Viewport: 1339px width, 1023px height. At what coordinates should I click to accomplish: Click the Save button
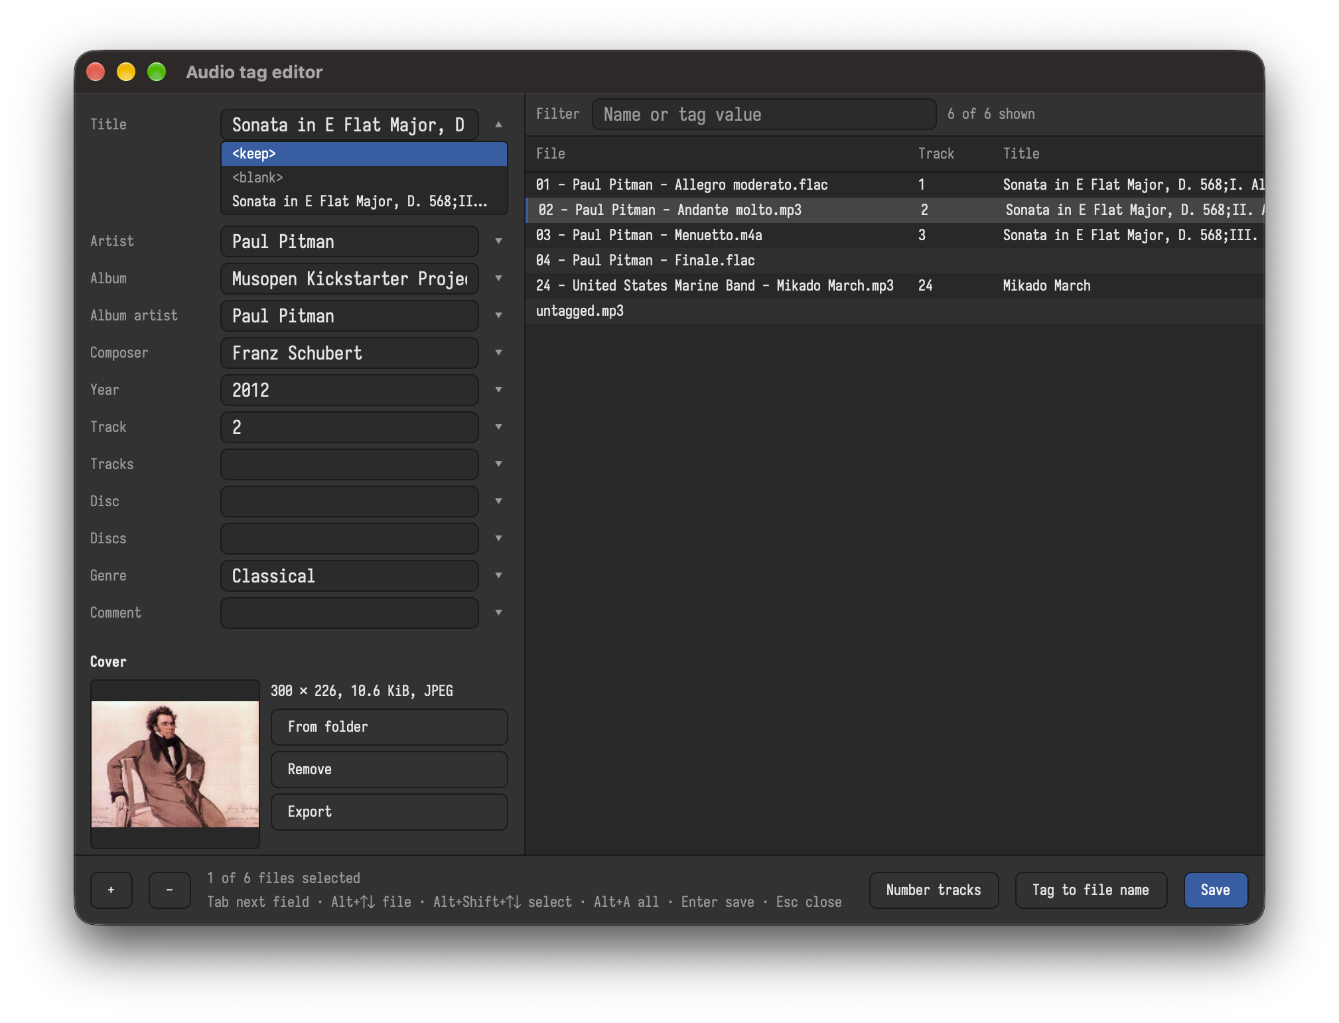click(1215, 890)
